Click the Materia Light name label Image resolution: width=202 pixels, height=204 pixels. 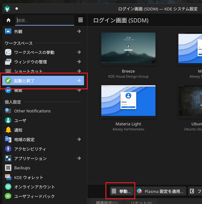128,124
